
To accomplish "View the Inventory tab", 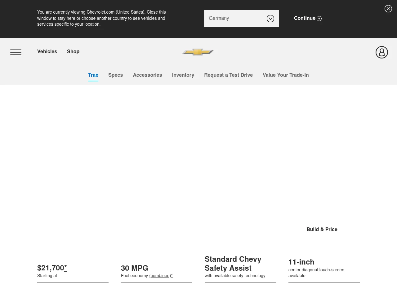I will pyautogui.click(x=183, y=75).
